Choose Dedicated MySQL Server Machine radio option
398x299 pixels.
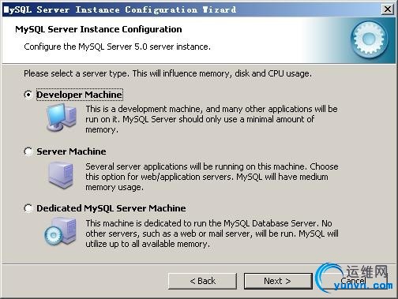[28, 208]
